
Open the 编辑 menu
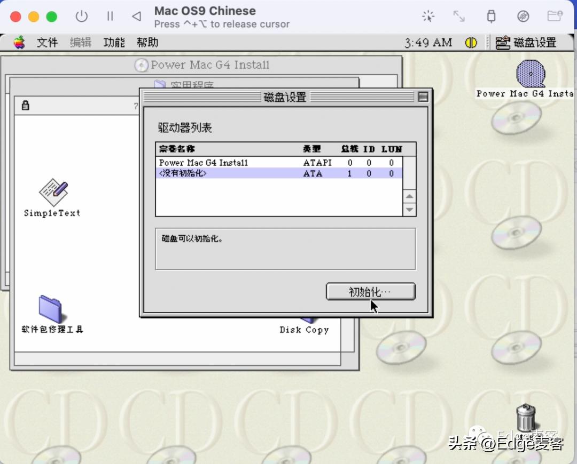pos(80,42)
